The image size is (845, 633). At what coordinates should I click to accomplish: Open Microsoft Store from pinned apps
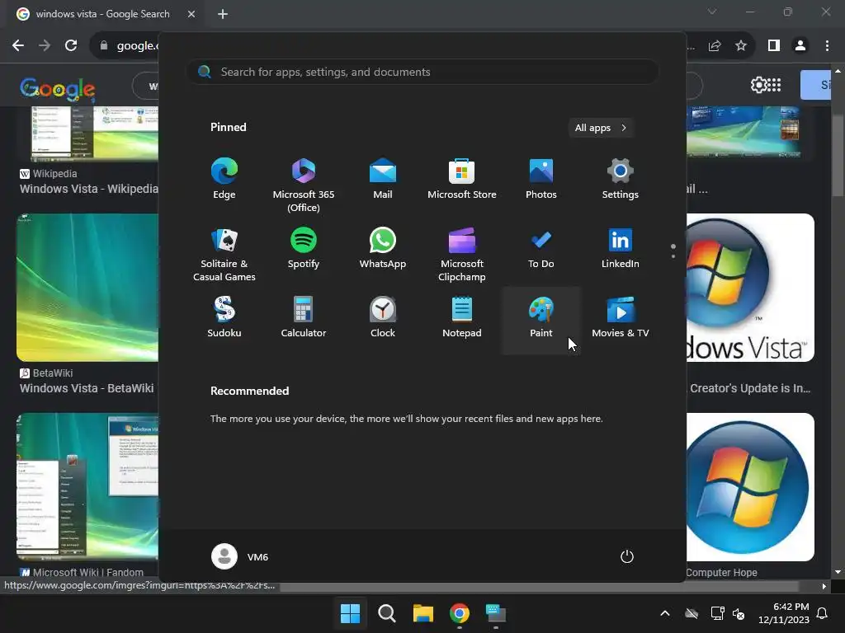462,179
